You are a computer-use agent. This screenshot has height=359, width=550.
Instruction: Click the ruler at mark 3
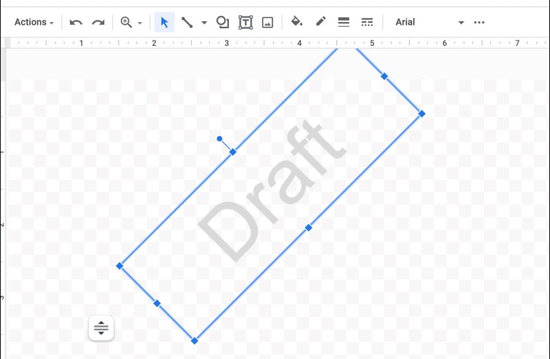coord(227,43)
